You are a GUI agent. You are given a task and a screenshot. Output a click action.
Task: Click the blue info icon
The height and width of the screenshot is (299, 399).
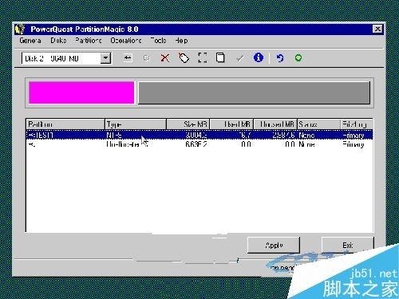[259, 57]
